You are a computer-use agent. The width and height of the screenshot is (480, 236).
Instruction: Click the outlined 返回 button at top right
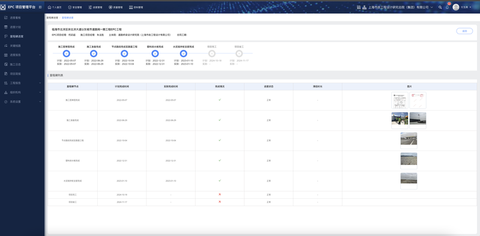(464, 31)
